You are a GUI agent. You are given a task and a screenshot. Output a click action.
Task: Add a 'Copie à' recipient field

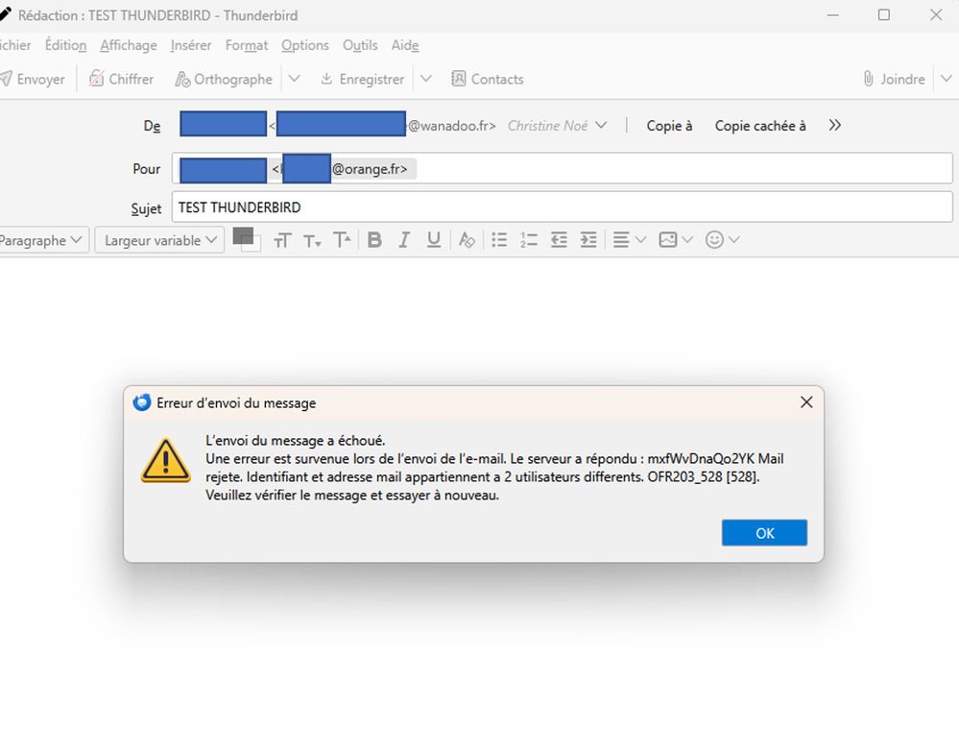pyautogui.click(x=669, y=126)
